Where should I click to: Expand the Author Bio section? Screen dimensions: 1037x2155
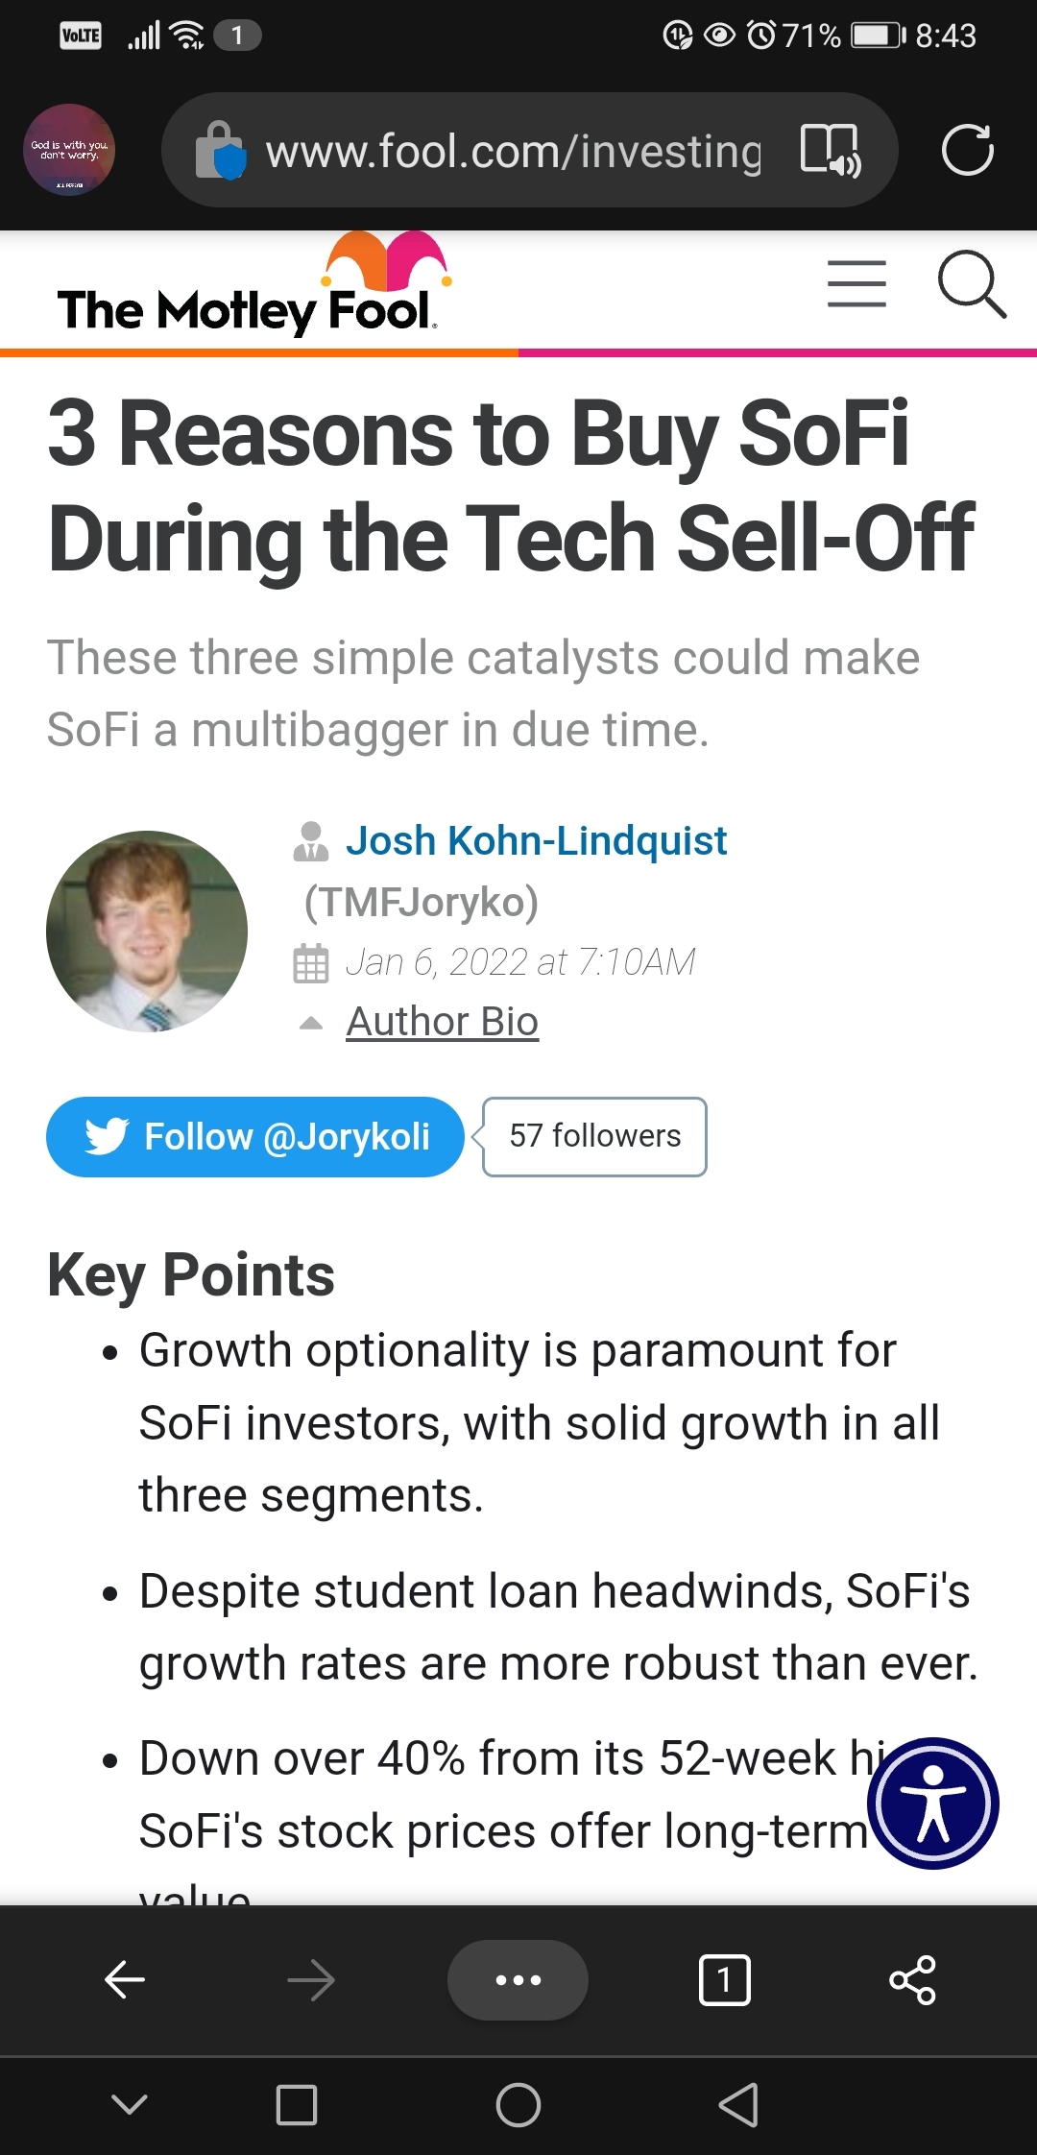pos(442,1021)
